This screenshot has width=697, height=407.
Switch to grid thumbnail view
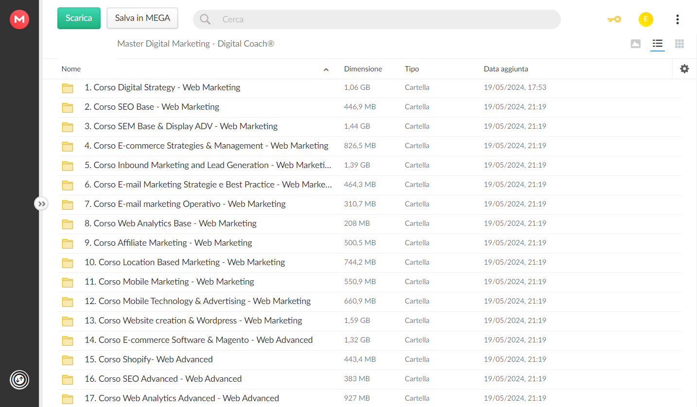point(680,44)
